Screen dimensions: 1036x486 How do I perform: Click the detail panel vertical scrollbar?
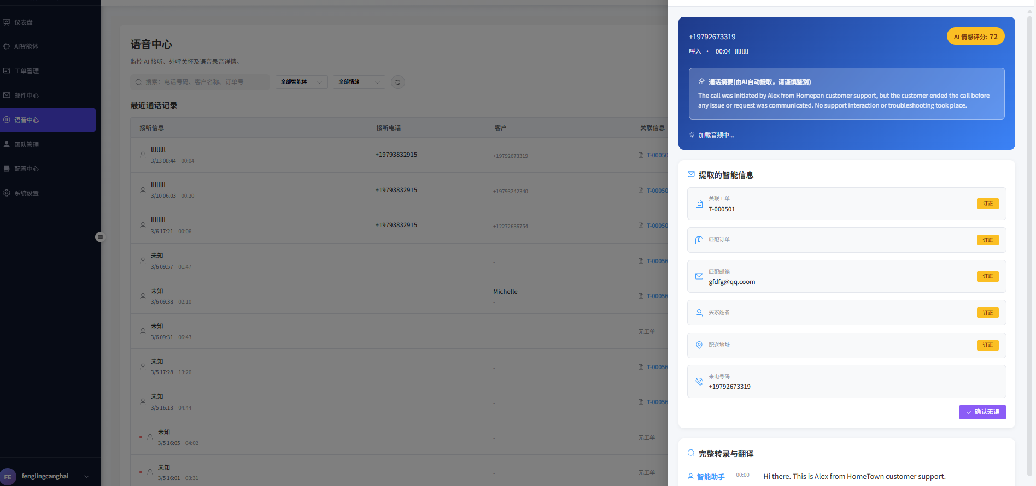pyautogui.click(x=1029, y=246)
